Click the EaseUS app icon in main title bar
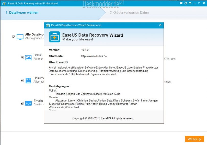Viewport: 207px width, 145px height. pyautogui.click(x=4, y=3)
